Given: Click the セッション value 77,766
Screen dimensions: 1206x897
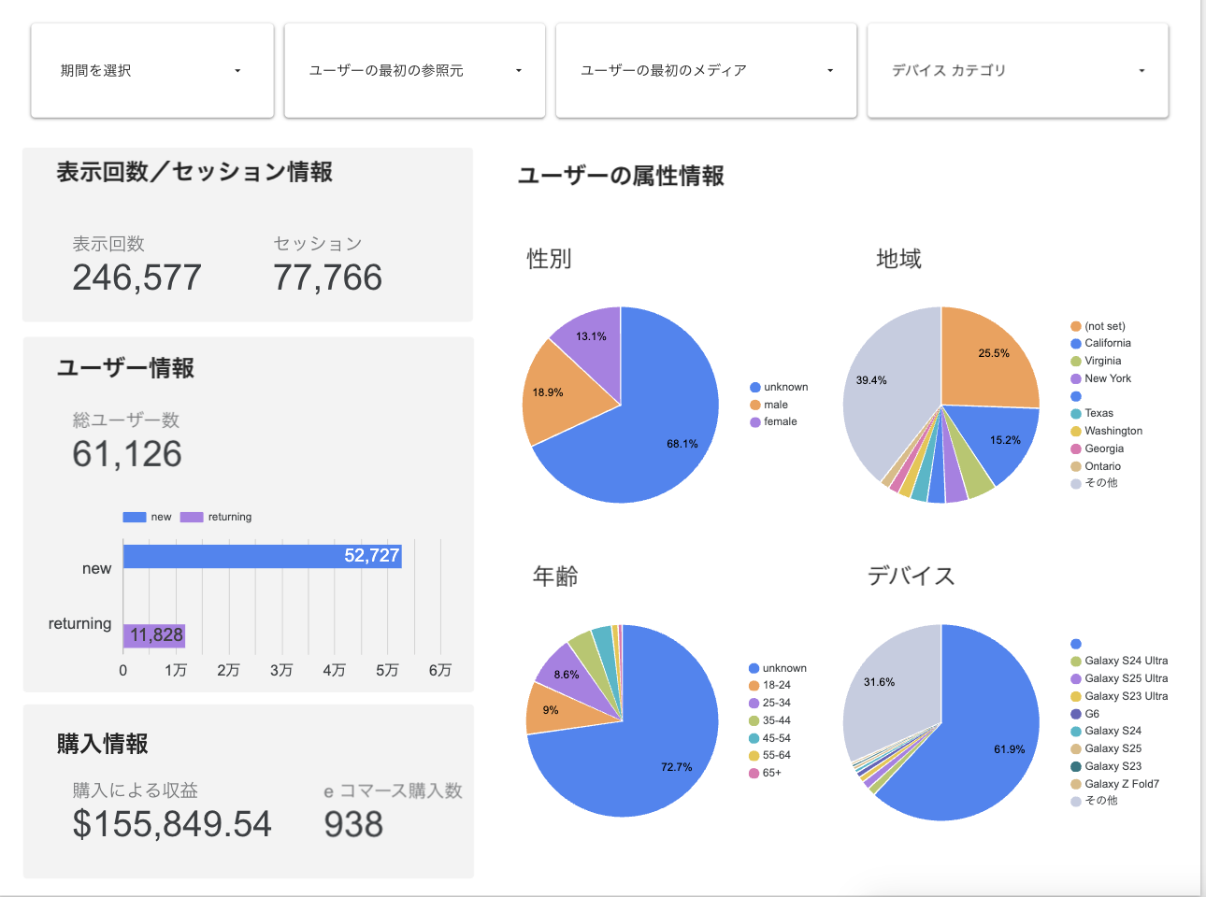Looking at the screenshot, I should pos(328,278).
